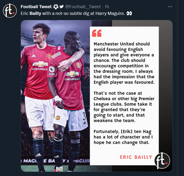Image resolution: width=184 pixels, height=176 pixels.
Task: Open the tweet via the 1h timestamp
Action: (107, 7)
